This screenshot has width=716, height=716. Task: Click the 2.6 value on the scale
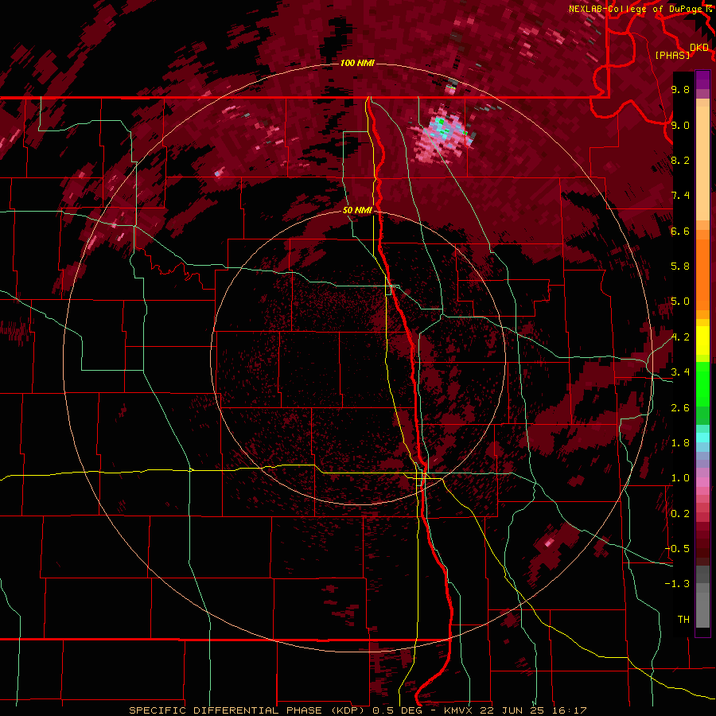680,408
